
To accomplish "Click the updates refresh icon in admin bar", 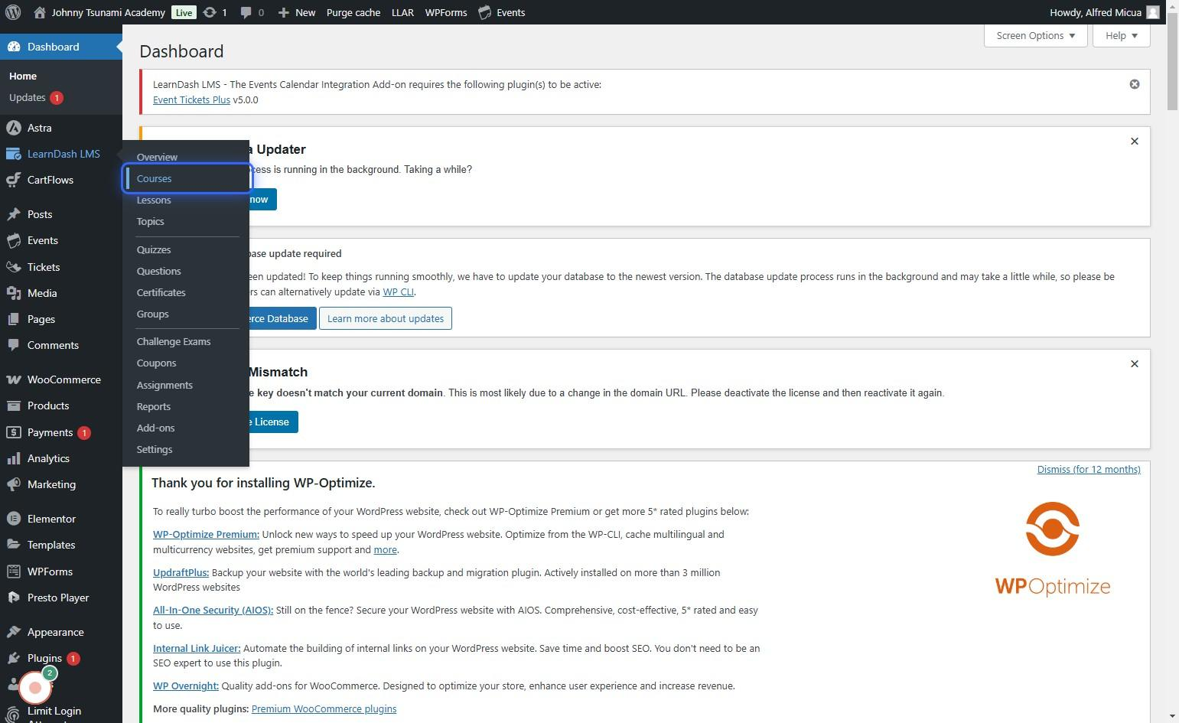I will click(x=210, y=12).
